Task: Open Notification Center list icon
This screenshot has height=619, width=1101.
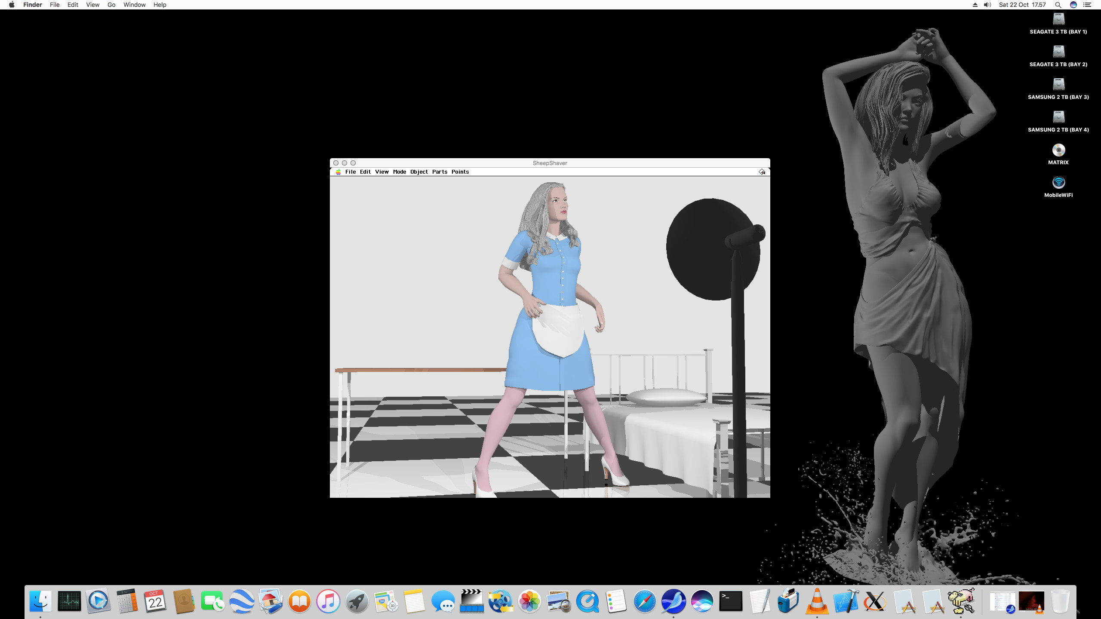Action: click(x=1087, y=5)
